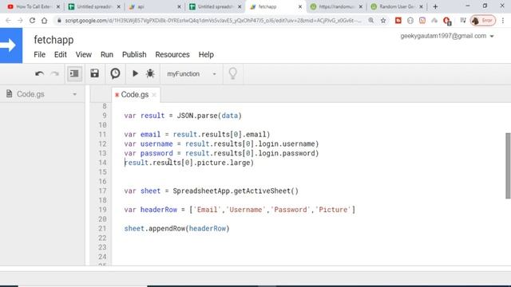Rename project by clicking fetchapp title
Viewport: 511px width, 287px height.
pyautogui.click(x=53, y=40)
